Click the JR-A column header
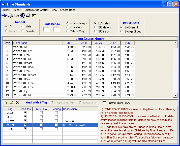The height and width of the screenshot is (146, 180). tap(70, 43)
